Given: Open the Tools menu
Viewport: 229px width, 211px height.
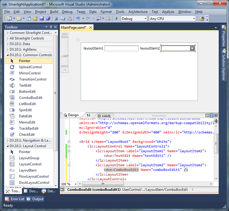Looking at the screenshot, I should coord(120,12).
